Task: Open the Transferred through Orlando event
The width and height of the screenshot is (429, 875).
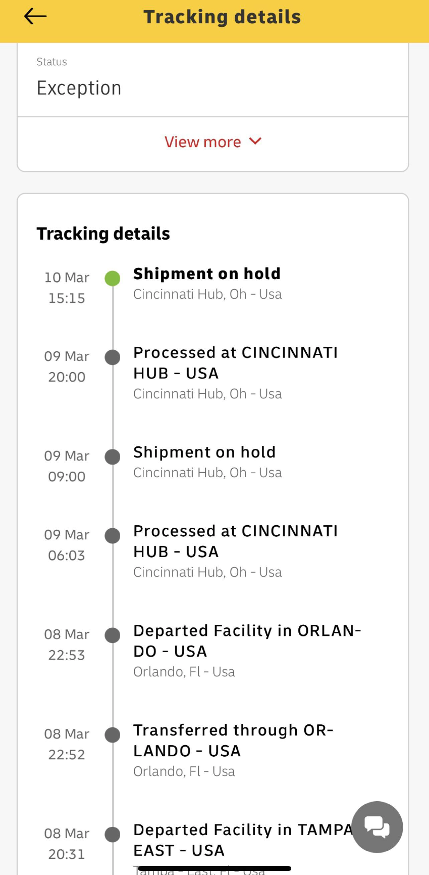Action: coord(233,740)
